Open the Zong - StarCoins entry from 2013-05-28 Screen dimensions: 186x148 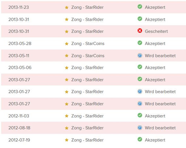point(88,43)
